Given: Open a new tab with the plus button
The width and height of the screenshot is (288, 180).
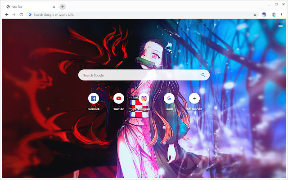Looking at the screenshot, I should coord(63,7).
